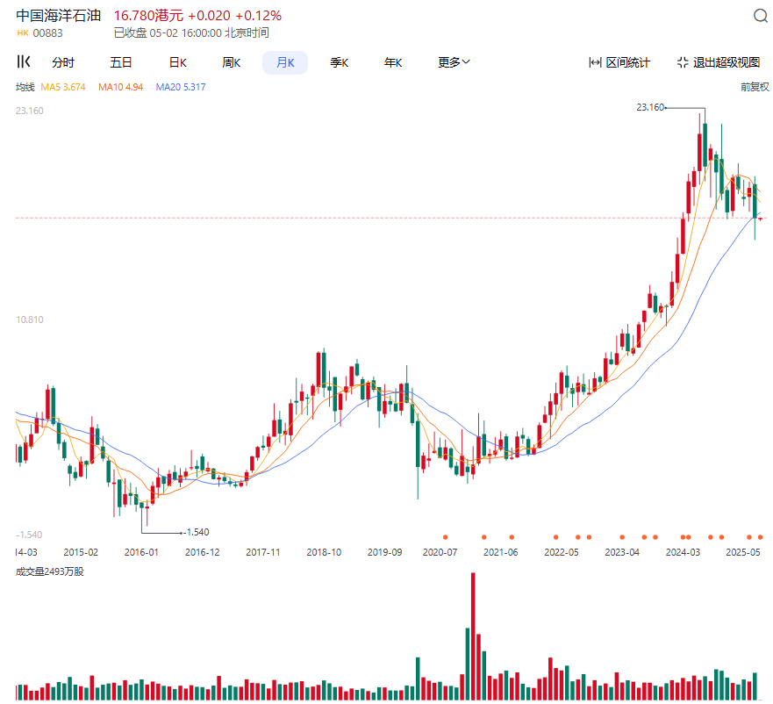Click the 前复权 price adjustment selector
This screenshot has width=773, height=704.
(x=755, y=87)
